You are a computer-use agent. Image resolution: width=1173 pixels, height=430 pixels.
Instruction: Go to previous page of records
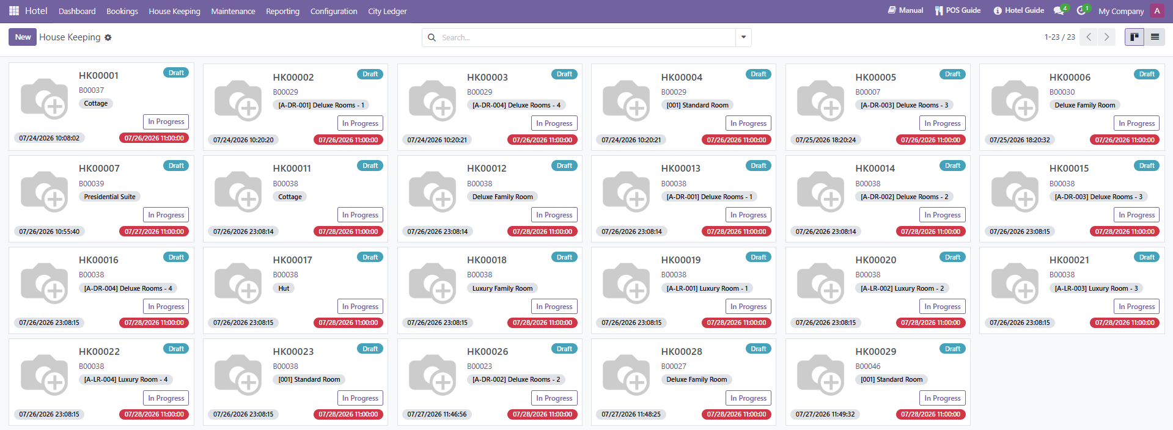pos(1089,37)
